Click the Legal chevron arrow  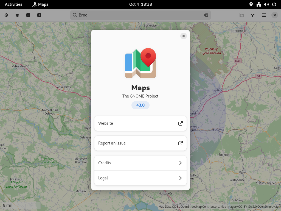coord(181,178)
